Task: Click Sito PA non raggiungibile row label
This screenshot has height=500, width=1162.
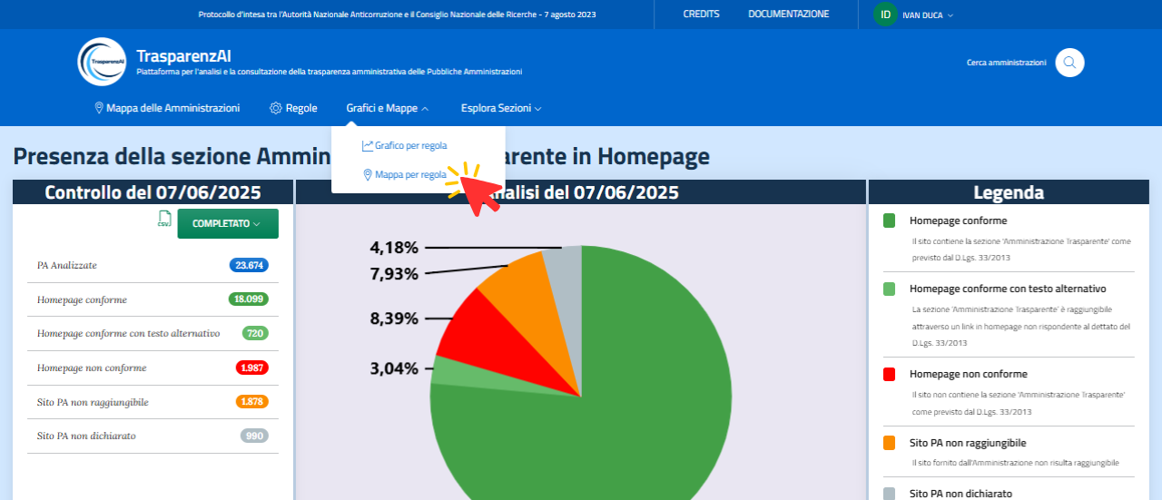Action: (93, 402)
